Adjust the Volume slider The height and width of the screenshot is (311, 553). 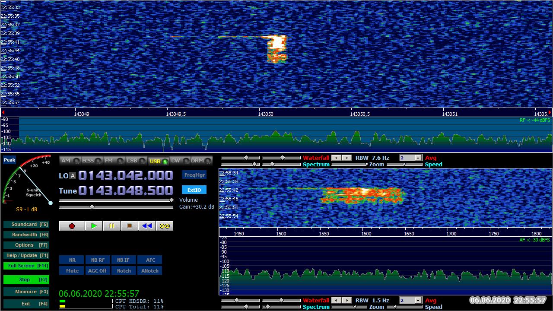[x=116, y=200]
